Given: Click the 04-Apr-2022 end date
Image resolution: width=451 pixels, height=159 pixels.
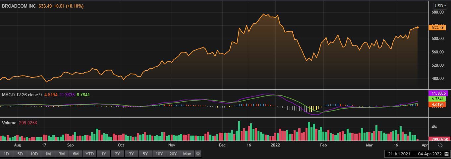Looking at the screenshot, I should tap(429, 154).
